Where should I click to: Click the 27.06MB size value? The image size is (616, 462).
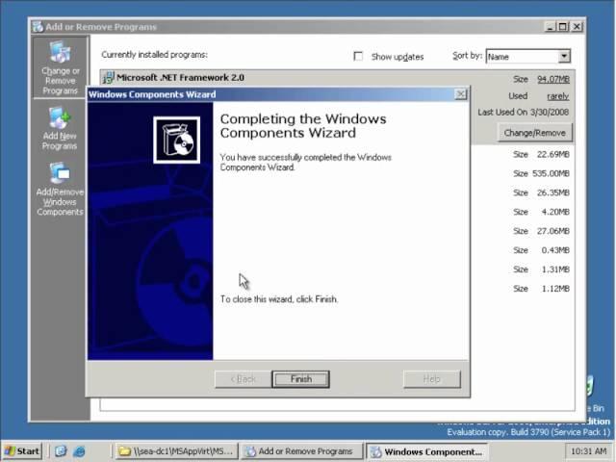[553, 231]
